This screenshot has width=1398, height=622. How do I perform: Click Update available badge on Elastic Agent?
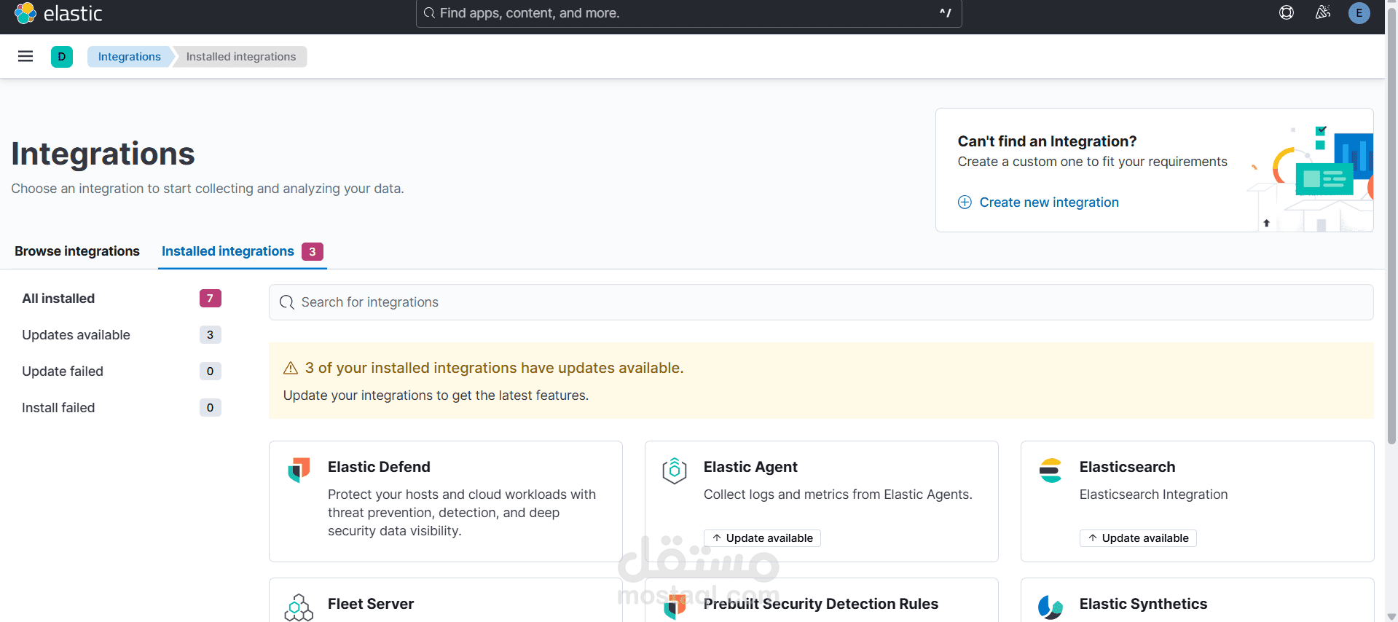pos(762,538)
